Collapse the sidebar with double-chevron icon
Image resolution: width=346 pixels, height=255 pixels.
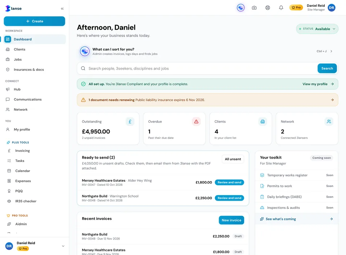(62, 9)
